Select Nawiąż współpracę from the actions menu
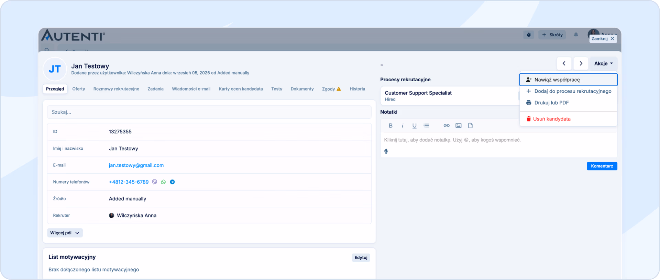 tap(568, 80)
